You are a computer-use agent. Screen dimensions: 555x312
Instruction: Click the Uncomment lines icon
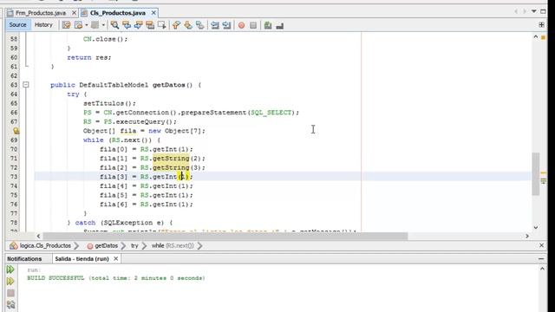tap(279, 25)
